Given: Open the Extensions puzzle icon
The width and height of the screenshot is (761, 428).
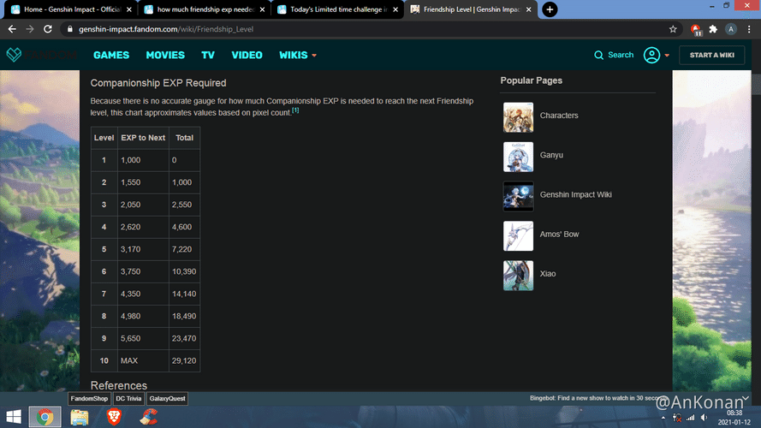Looking at the screenshot, I should pos(713,29).
